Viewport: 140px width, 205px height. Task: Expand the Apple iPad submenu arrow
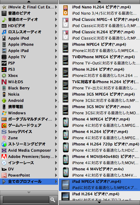pos(56,51)
